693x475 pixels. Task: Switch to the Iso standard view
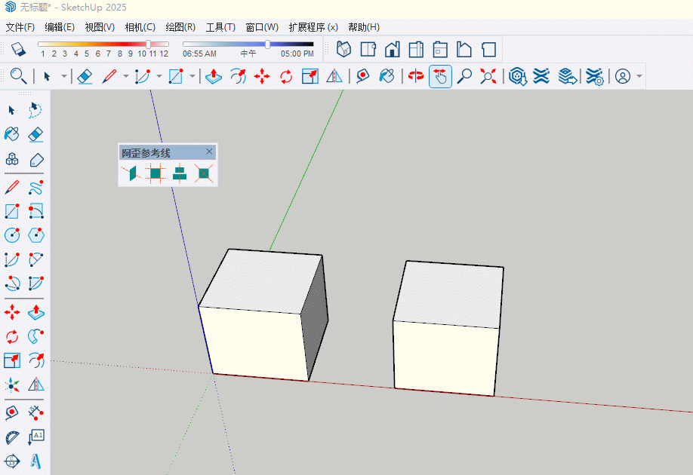(x=343, y=50)
